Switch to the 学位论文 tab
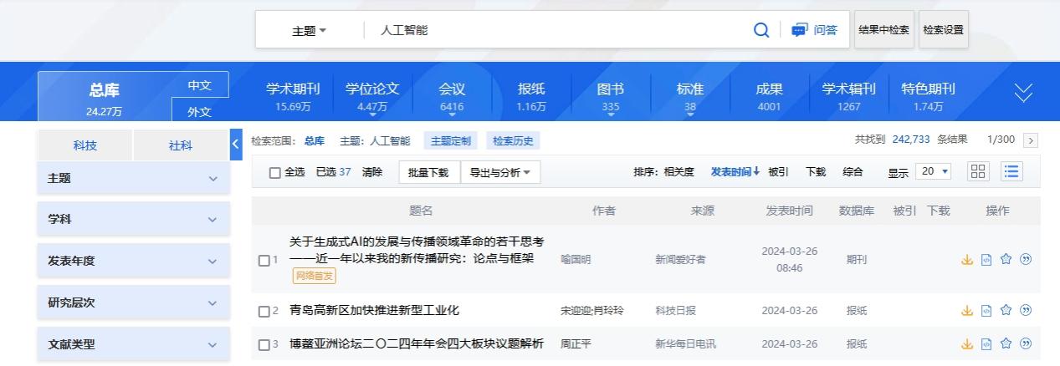This screenshot has width=1060, height=366. [372, 95]
